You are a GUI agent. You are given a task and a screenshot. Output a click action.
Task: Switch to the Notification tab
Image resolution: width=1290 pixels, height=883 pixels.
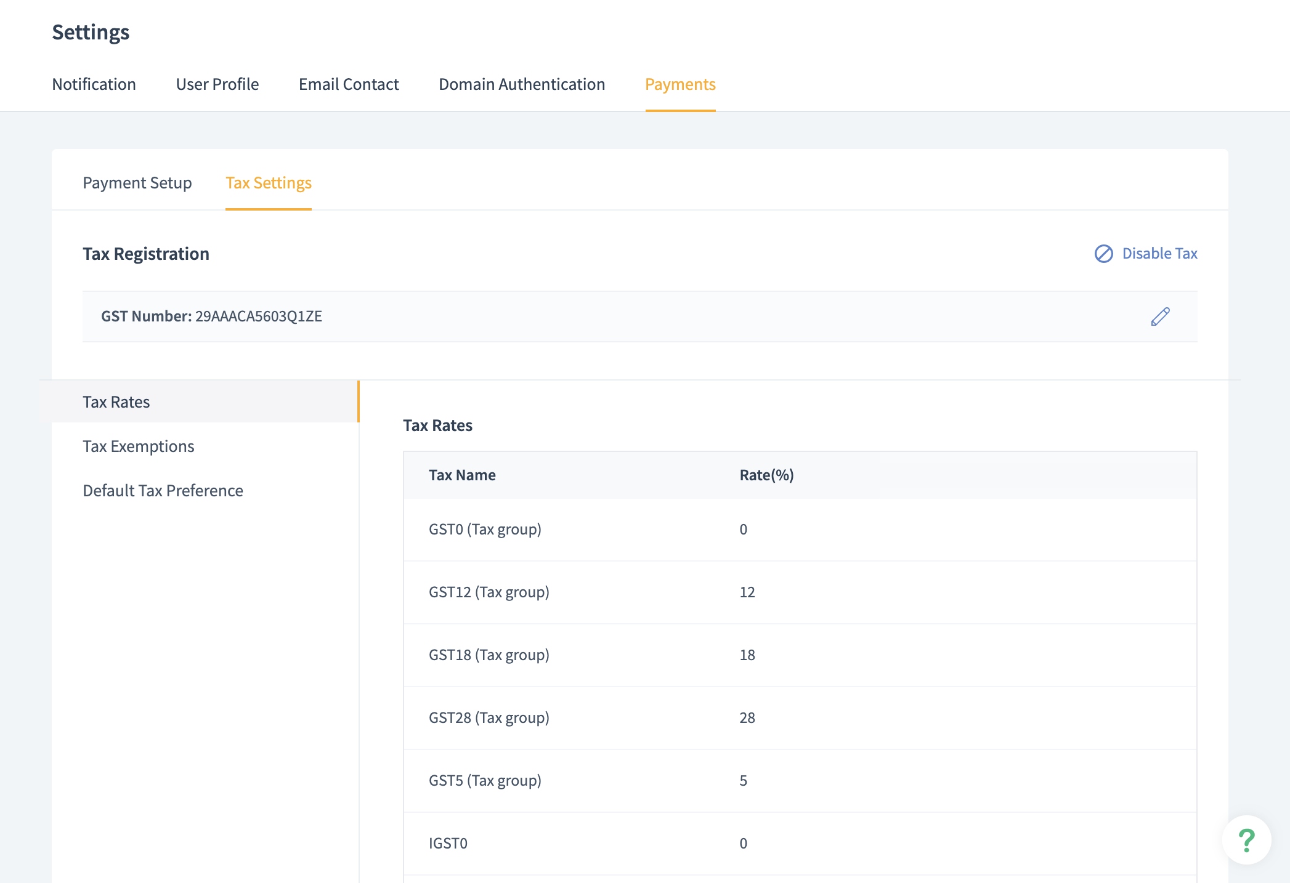coord(94,84)
